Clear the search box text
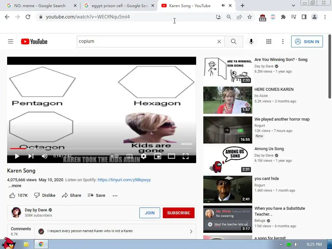The image size is (332, 249). pyautogui.click(x=219, y=41)
